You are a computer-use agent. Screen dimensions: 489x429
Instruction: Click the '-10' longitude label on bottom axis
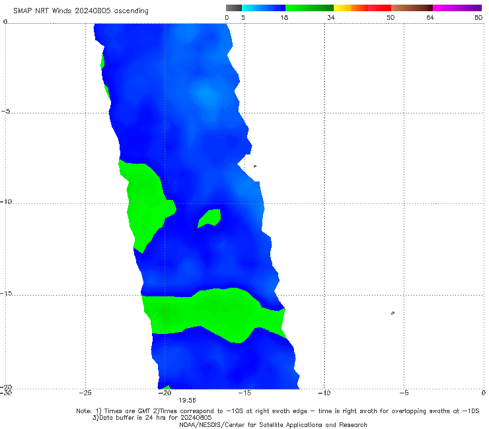[x=324, y=393]
